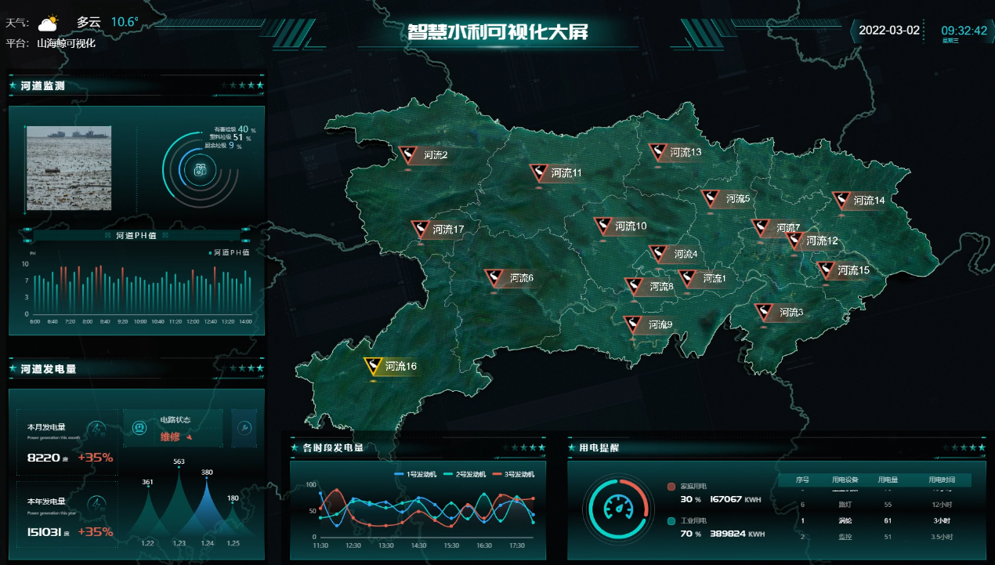Click the 塑料垃圾 51% label

230,137
